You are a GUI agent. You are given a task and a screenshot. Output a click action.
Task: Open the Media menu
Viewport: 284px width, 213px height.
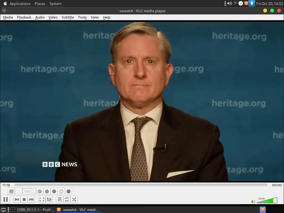point(8,17)
